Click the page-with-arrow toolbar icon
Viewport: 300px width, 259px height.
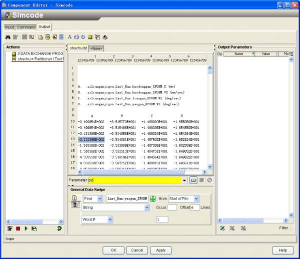coord(40,37)
